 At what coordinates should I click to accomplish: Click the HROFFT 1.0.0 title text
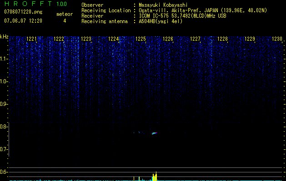click(x=35, y=4)
